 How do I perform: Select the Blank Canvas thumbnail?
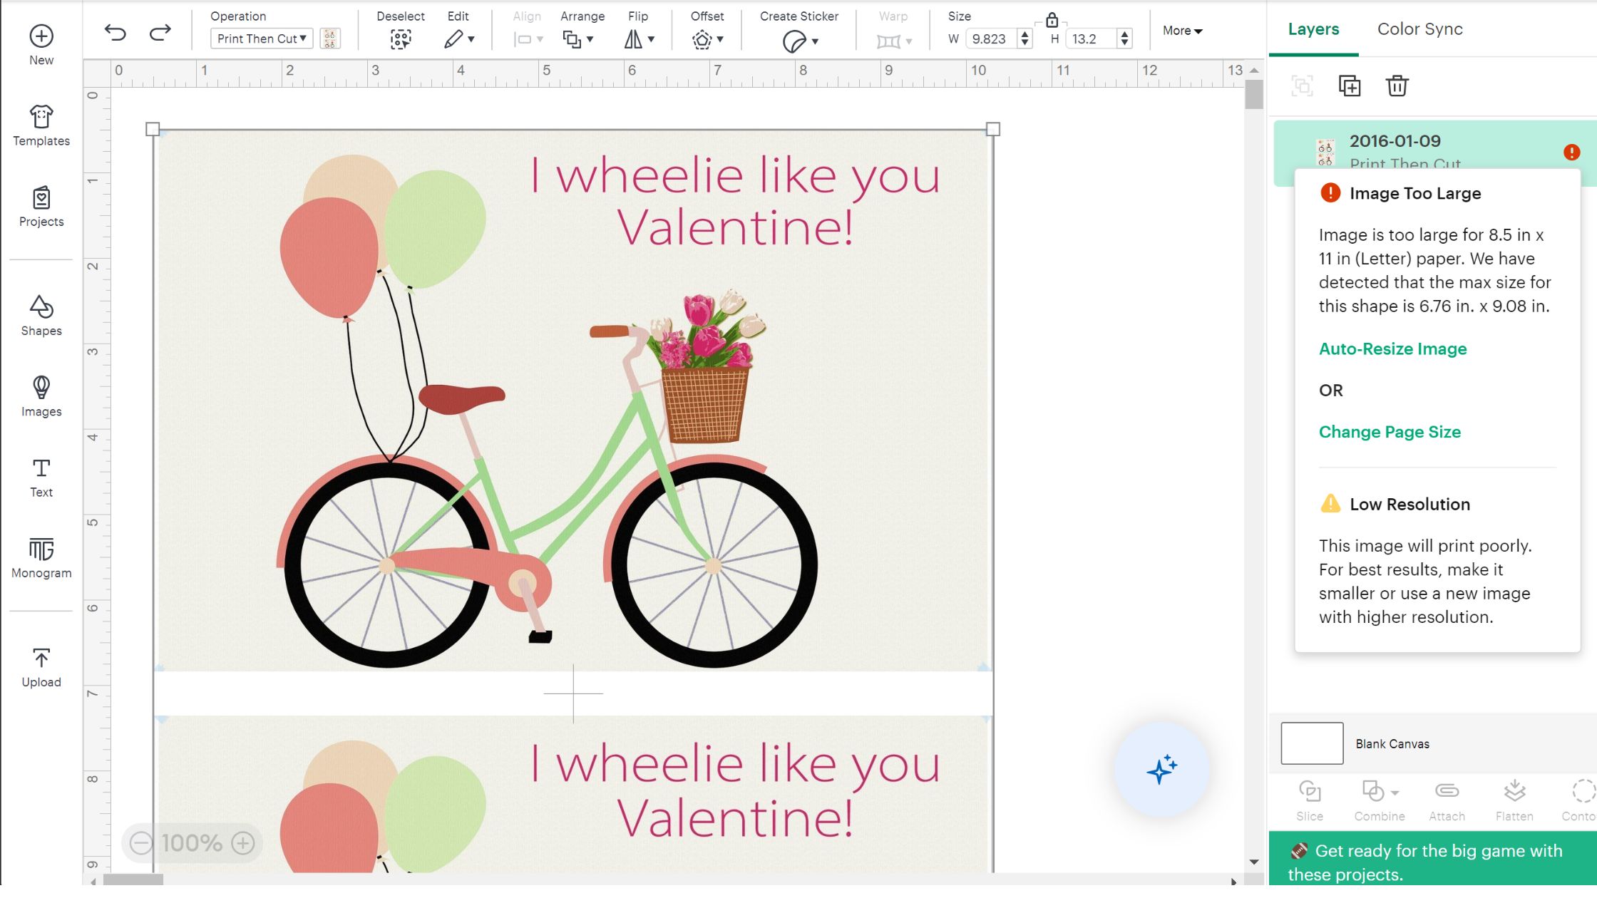pyautogui.click(x=1311, y=743)
